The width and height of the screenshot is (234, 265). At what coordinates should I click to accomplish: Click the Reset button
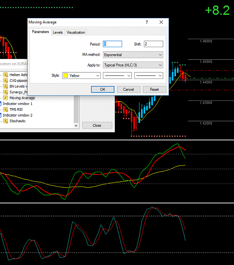[x=154, y=89]
